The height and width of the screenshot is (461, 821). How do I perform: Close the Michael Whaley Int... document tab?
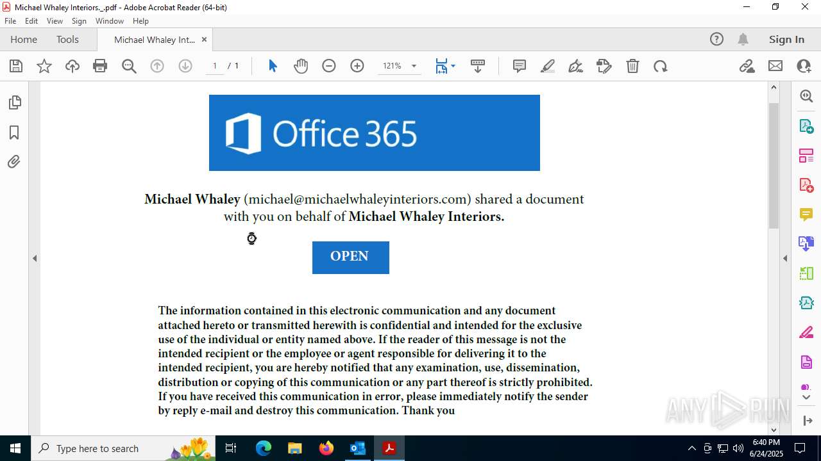coord(204,39)
